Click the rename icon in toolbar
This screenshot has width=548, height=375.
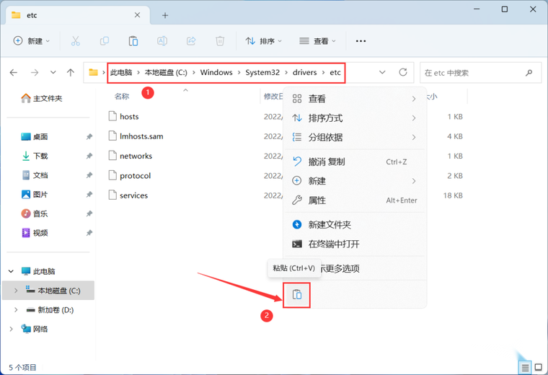tap(162, 41)
